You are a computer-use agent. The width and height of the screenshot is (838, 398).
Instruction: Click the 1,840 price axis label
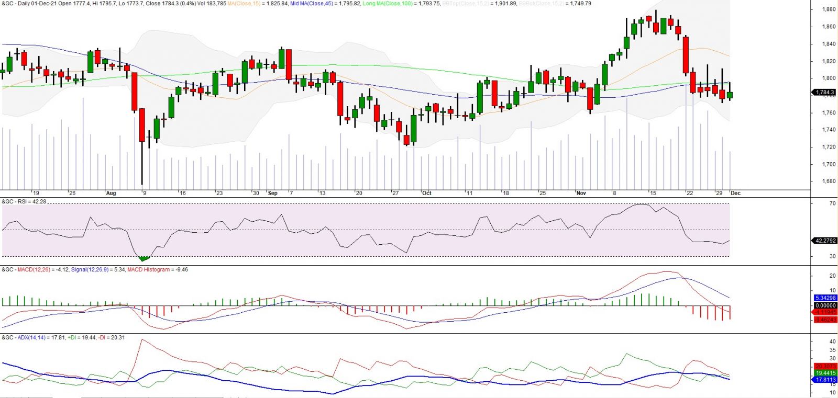click(x=829, y=44)
